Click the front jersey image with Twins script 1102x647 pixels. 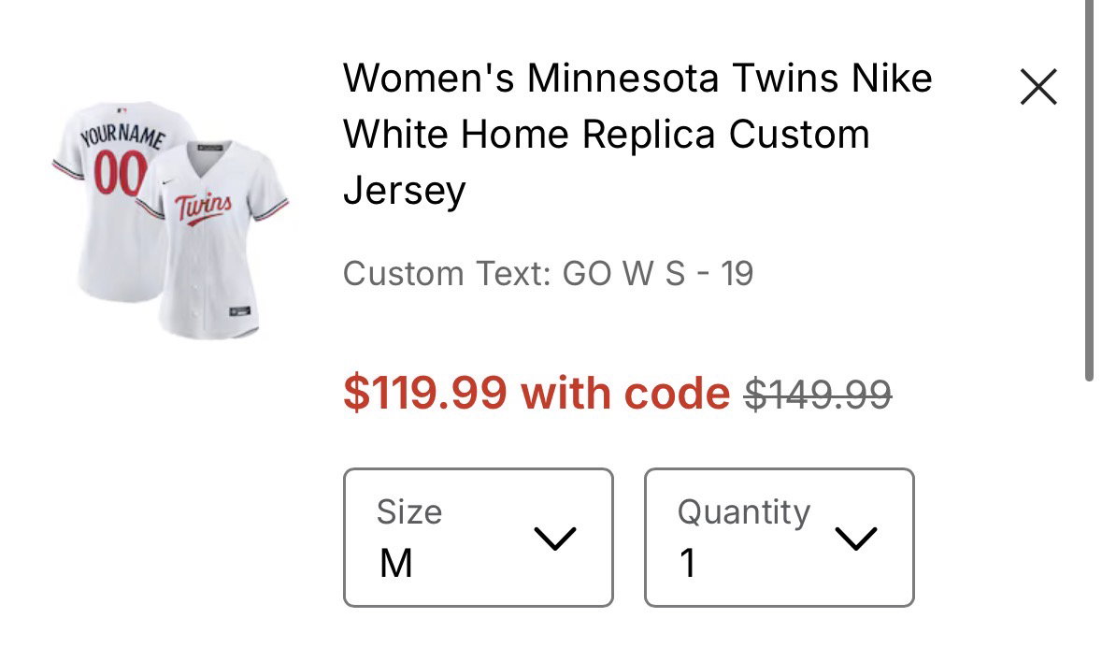click(x=212, y=240)
